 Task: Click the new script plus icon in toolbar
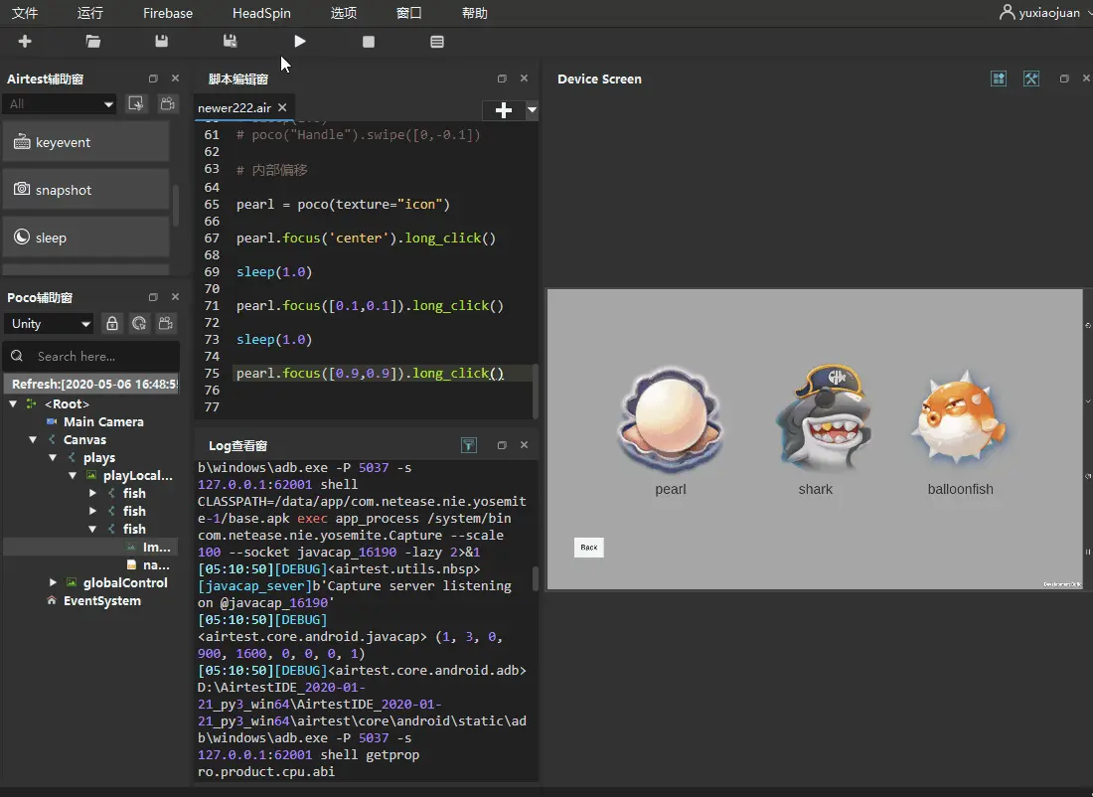click(x=25, y=42)
